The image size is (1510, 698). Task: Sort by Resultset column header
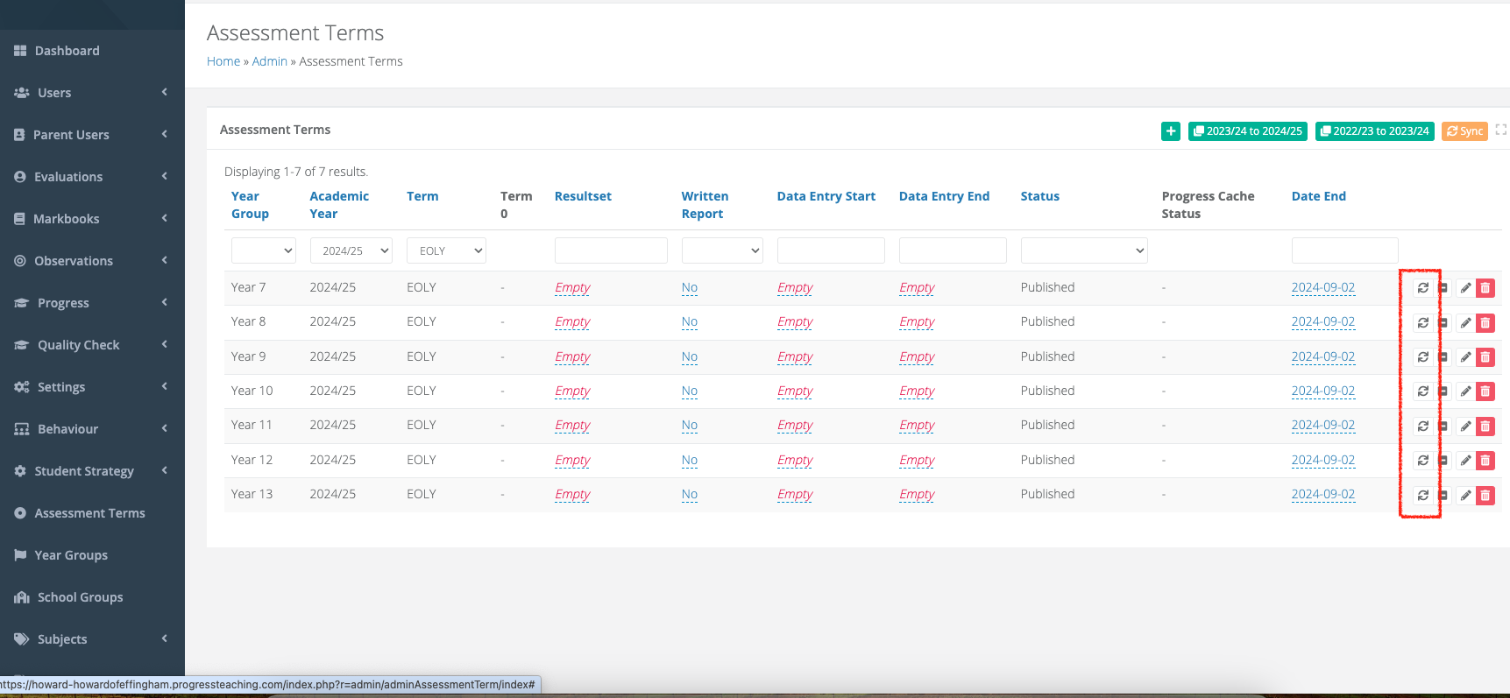(x=583, y=196)
